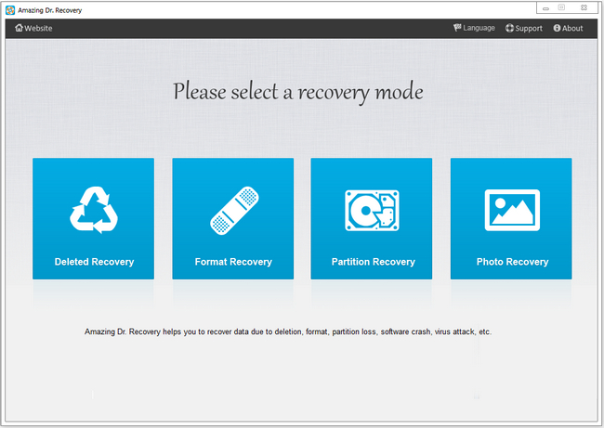The width and height of the screenshot is (604, 428).
Task: Launch Photo Recovery via its text label
Action: coord(511,262)
